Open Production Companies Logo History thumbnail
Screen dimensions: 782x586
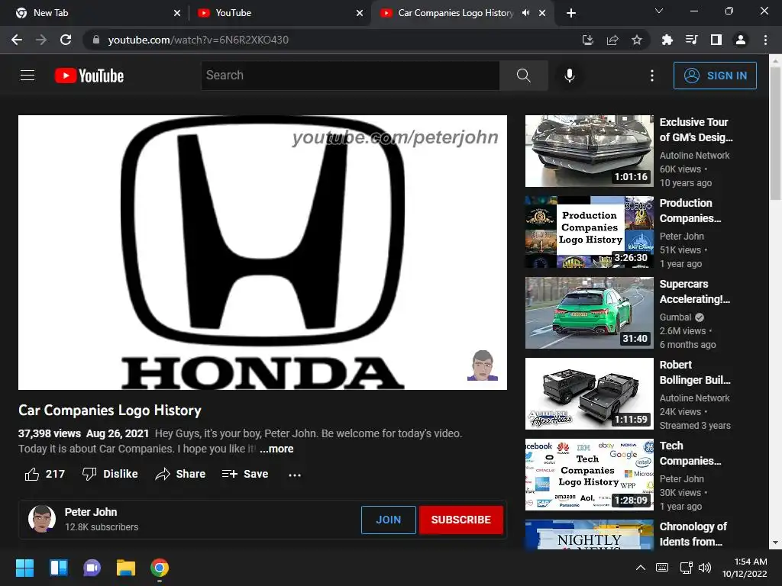[589, 232]
